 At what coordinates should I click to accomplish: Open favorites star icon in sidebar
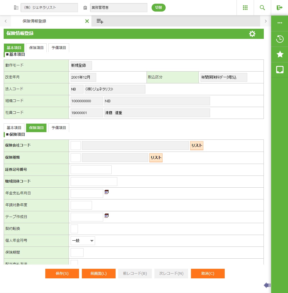[x=280, y=54]
